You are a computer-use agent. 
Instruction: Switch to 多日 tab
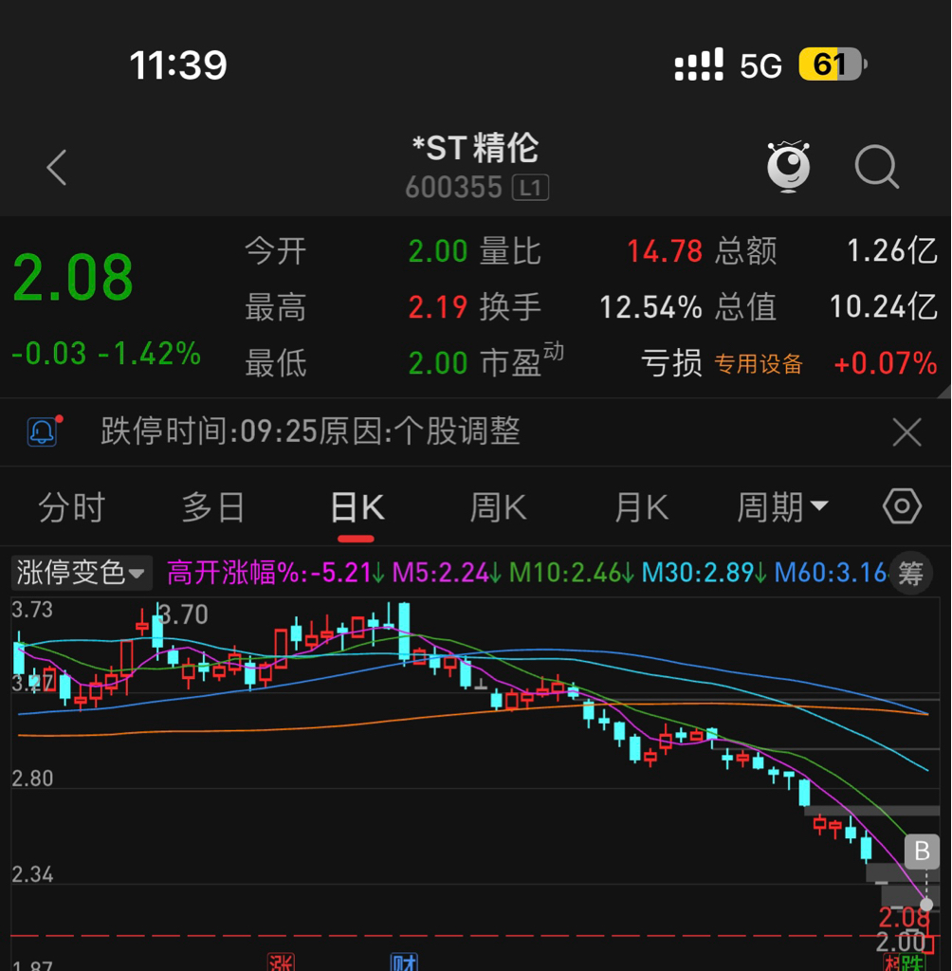[213, 508]
